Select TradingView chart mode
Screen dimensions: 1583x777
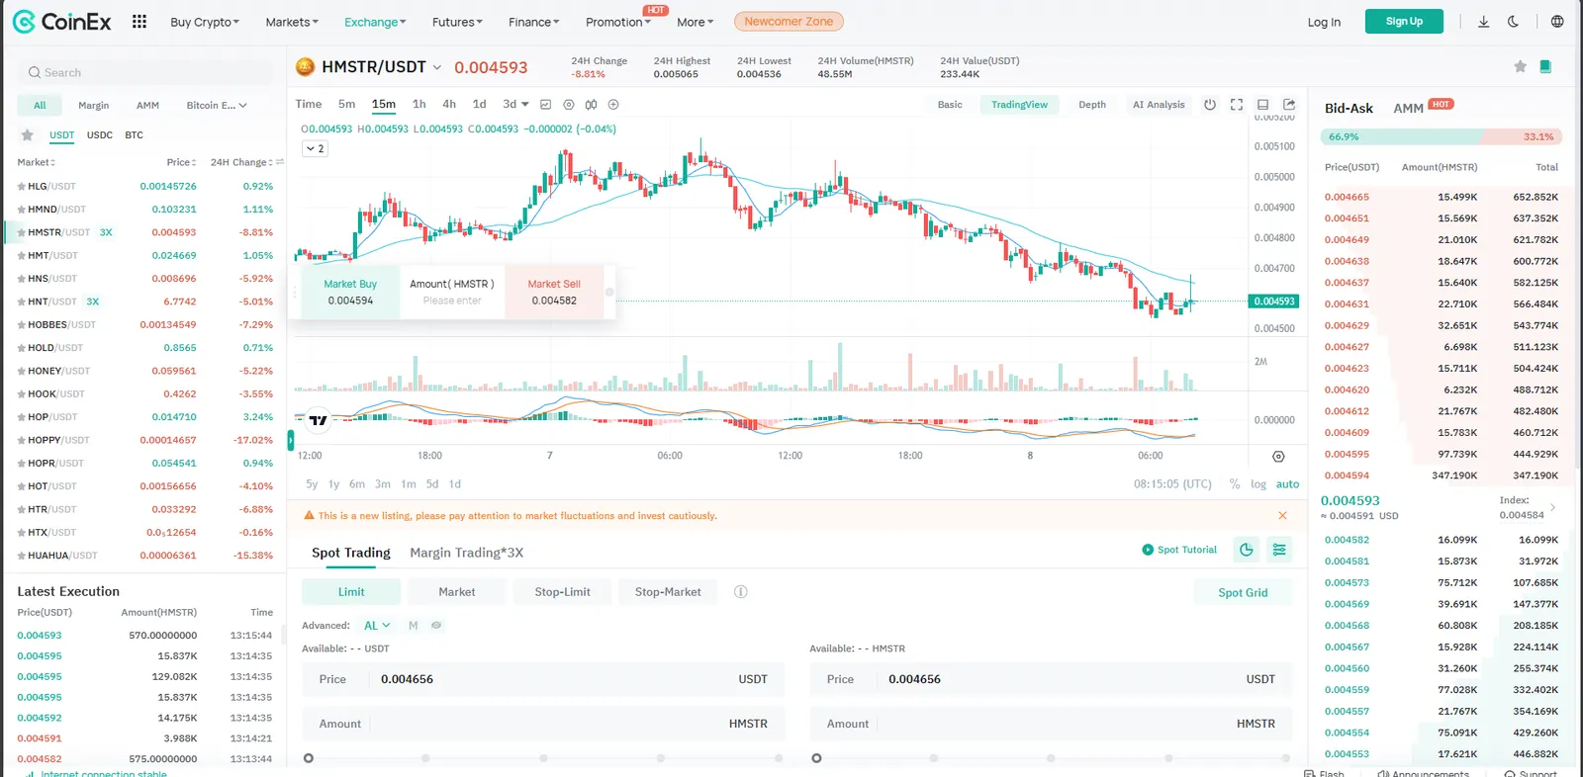click(1019, 105)
